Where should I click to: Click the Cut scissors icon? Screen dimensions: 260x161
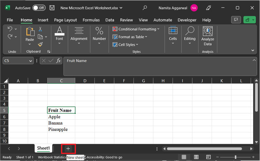[x=40, y=29]
